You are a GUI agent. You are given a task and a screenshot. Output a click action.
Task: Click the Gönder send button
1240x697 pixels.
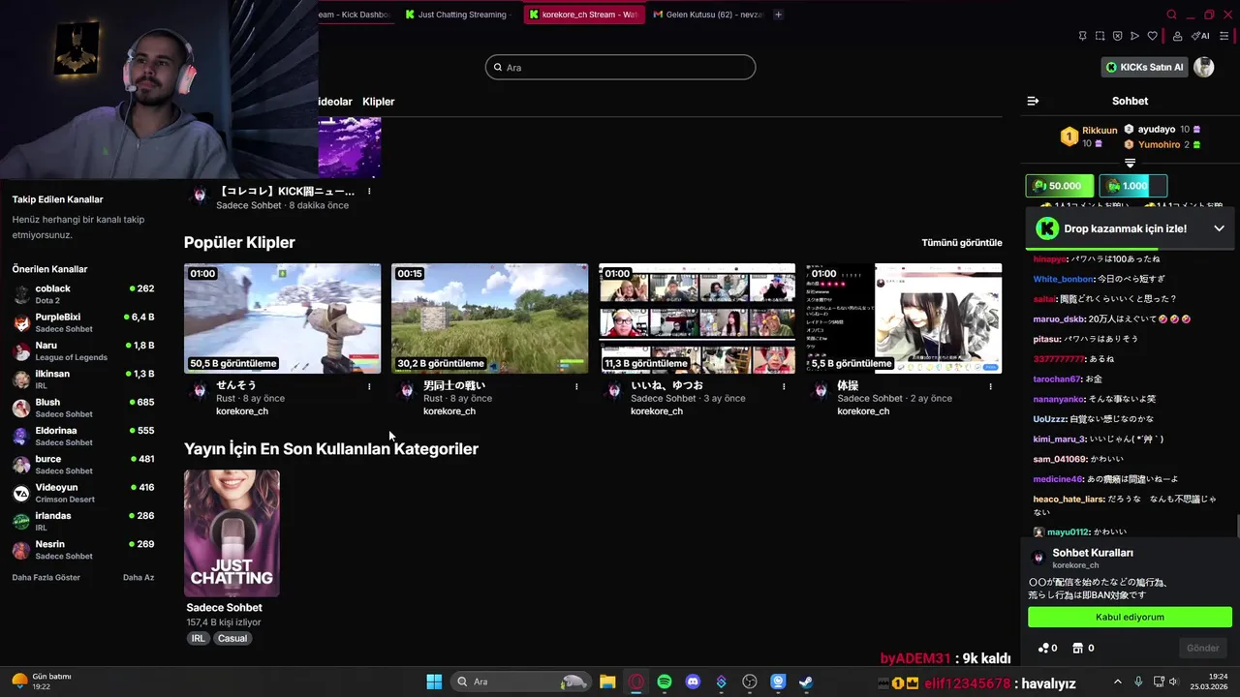[x=1203, y=648]
